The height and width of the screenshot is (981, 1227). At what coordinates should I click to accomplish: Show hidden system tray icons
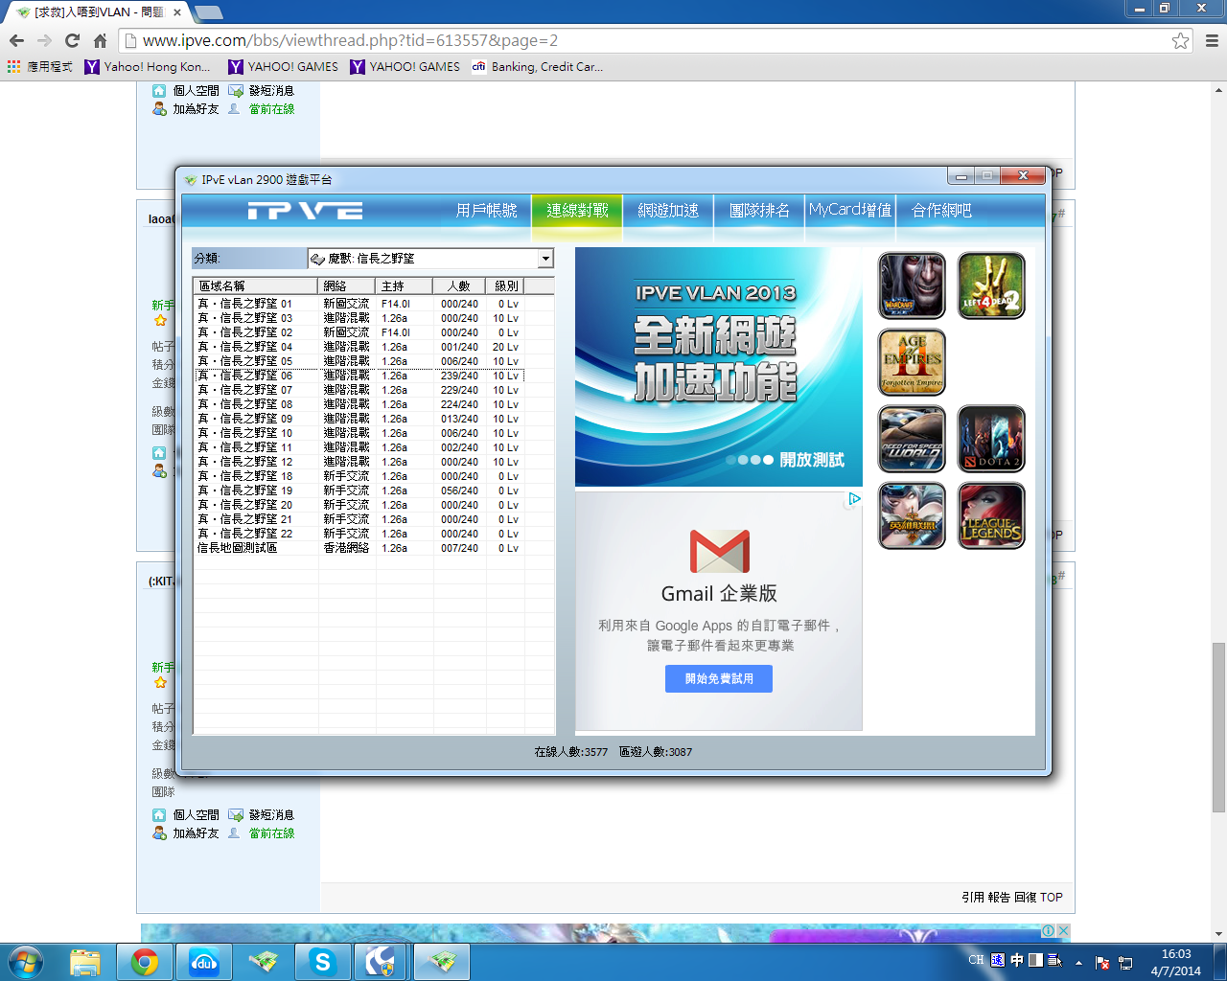(1078, 962)
